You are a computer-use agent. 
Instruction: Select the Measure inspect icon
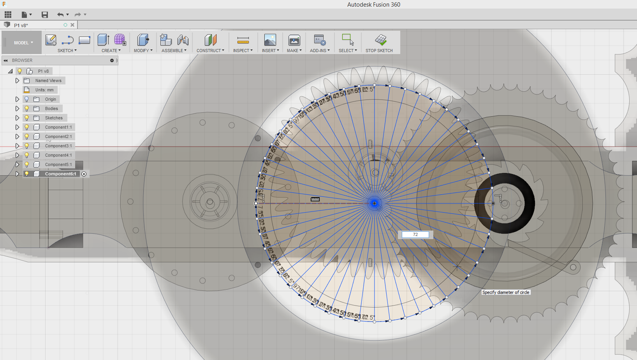pos(243,40)
